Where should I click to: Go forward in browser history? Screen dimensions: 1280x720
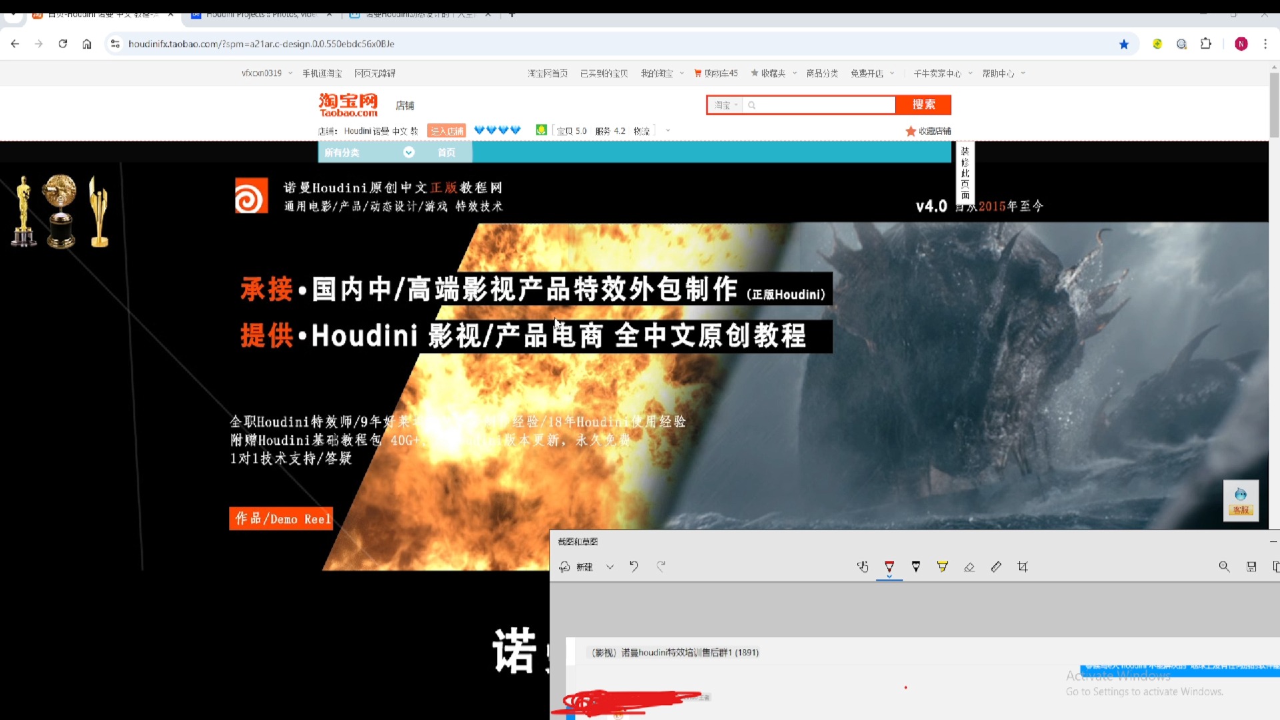(x=39, y=44)
